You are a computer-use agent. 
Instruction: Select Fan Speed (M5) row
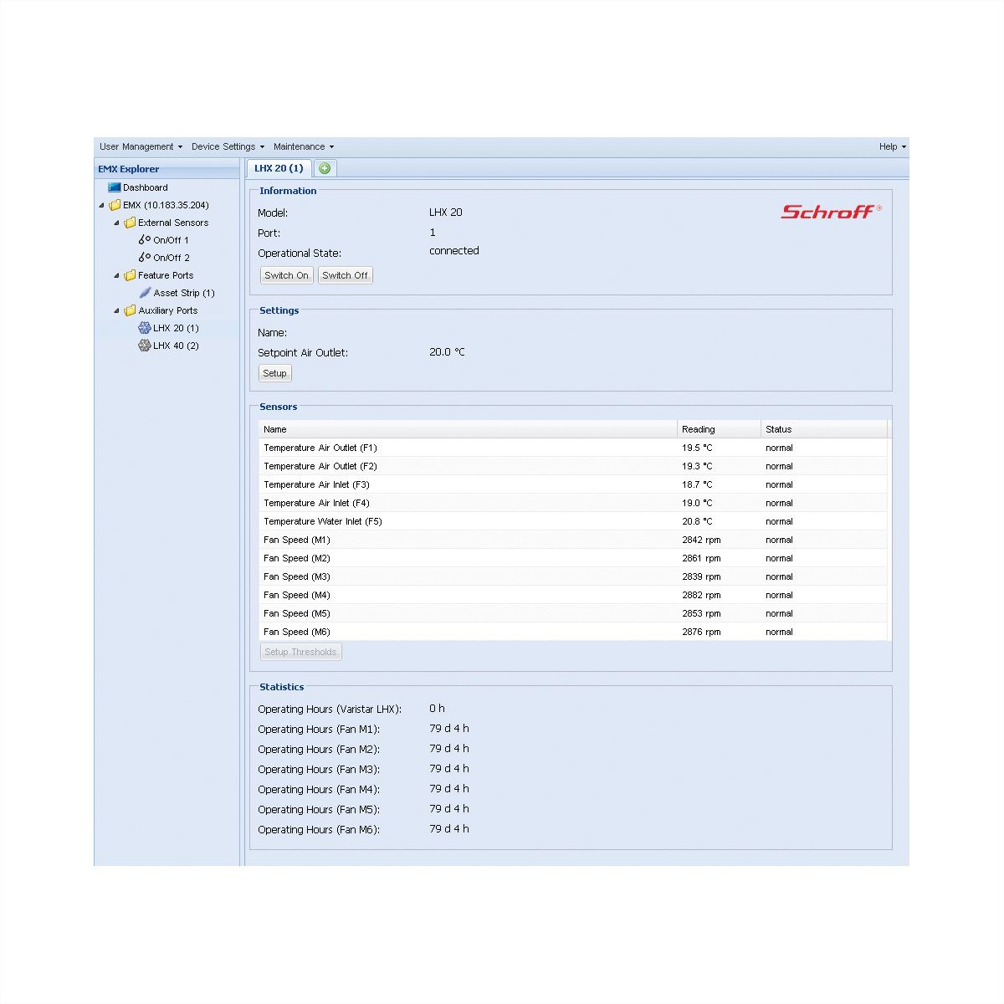tap(573, 613)
